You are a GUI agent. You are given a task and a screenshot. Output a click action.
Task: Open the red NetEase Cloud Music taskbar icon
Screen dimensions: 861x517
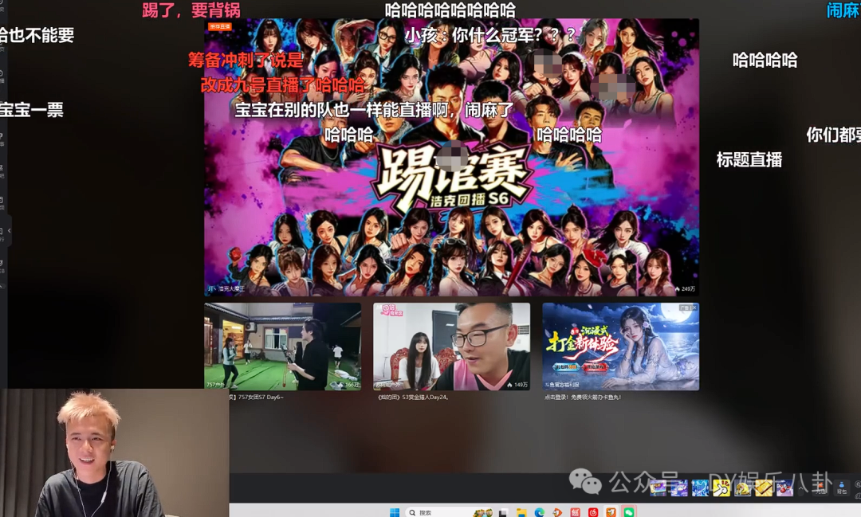(x=593, y=512)
